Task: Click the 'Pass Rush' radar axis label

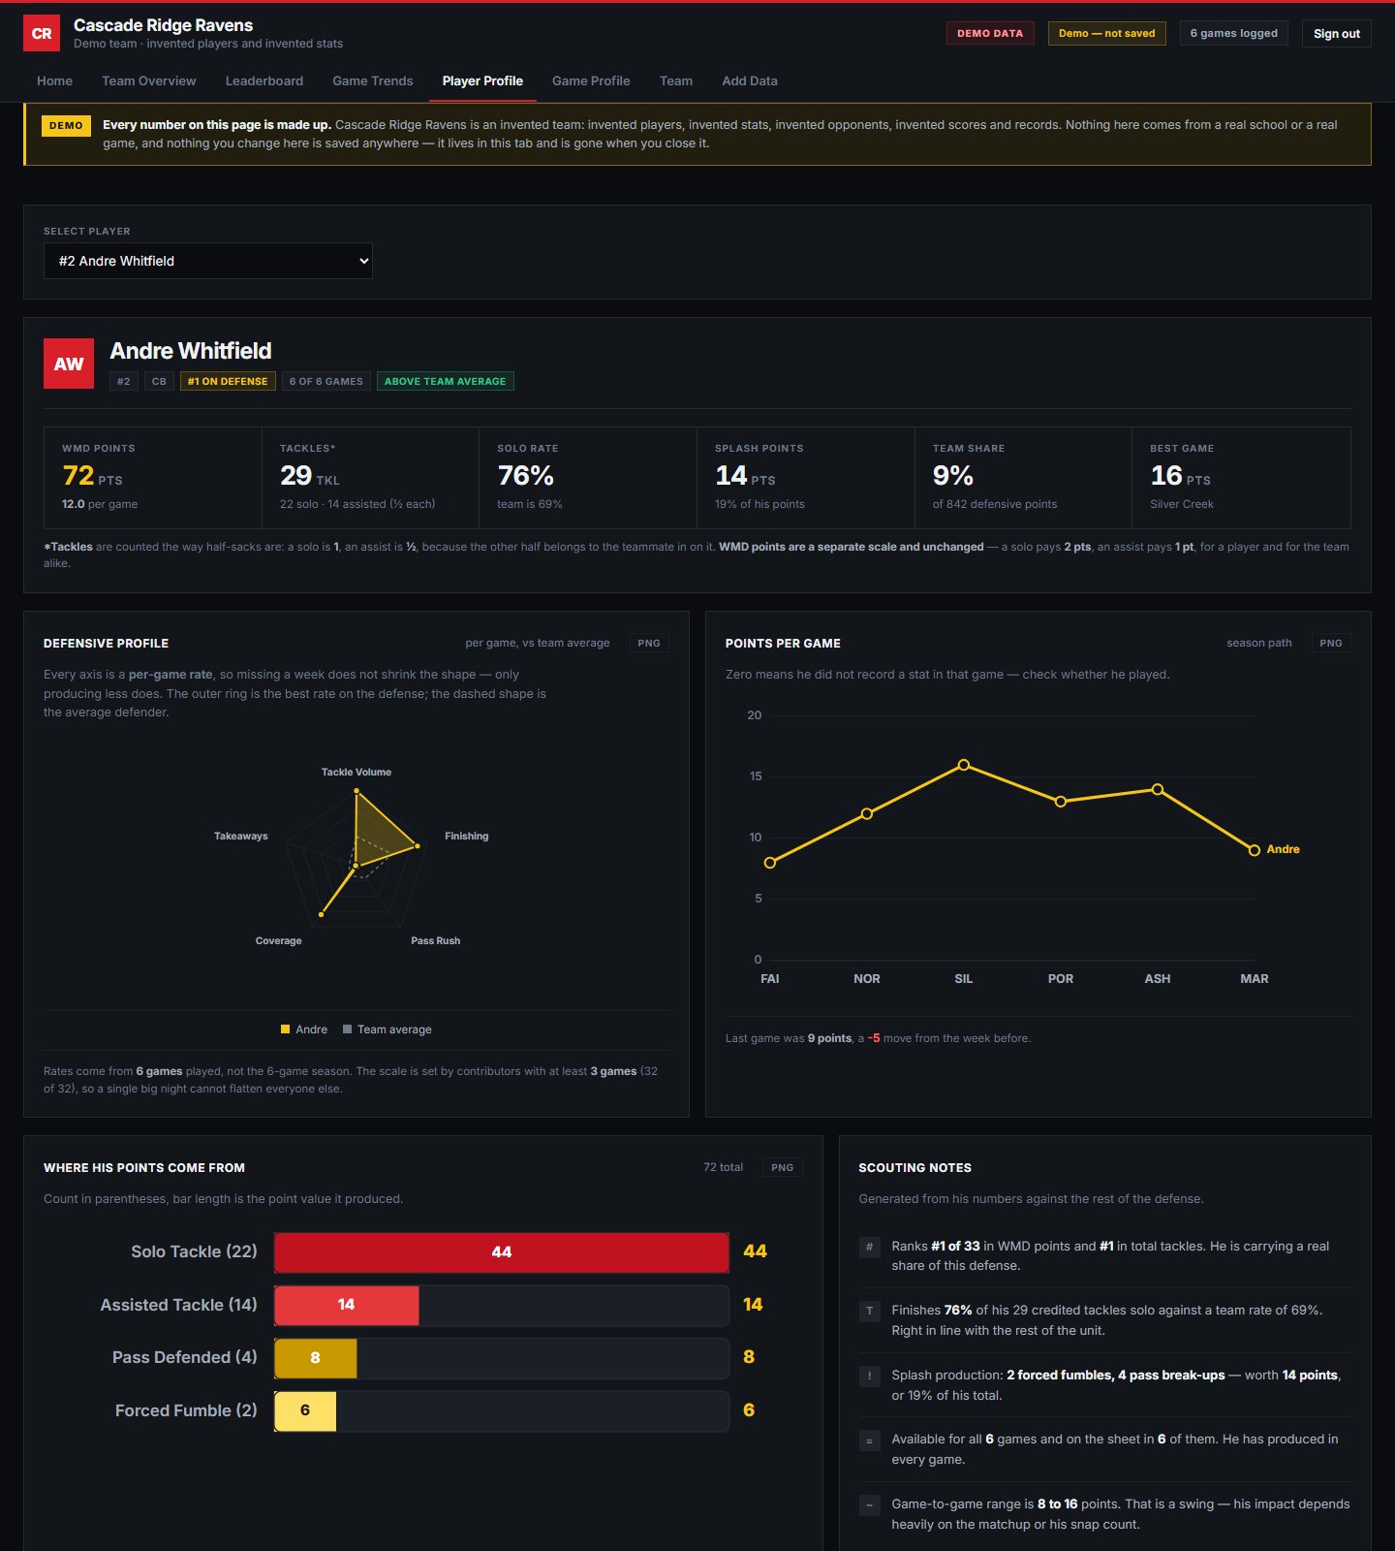Action: pos(436,941)
